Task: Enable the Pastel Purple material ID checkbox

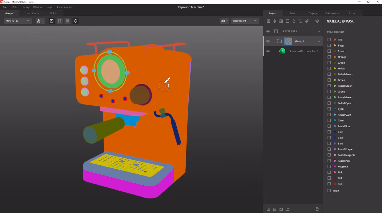Action: tap(329, 149)
